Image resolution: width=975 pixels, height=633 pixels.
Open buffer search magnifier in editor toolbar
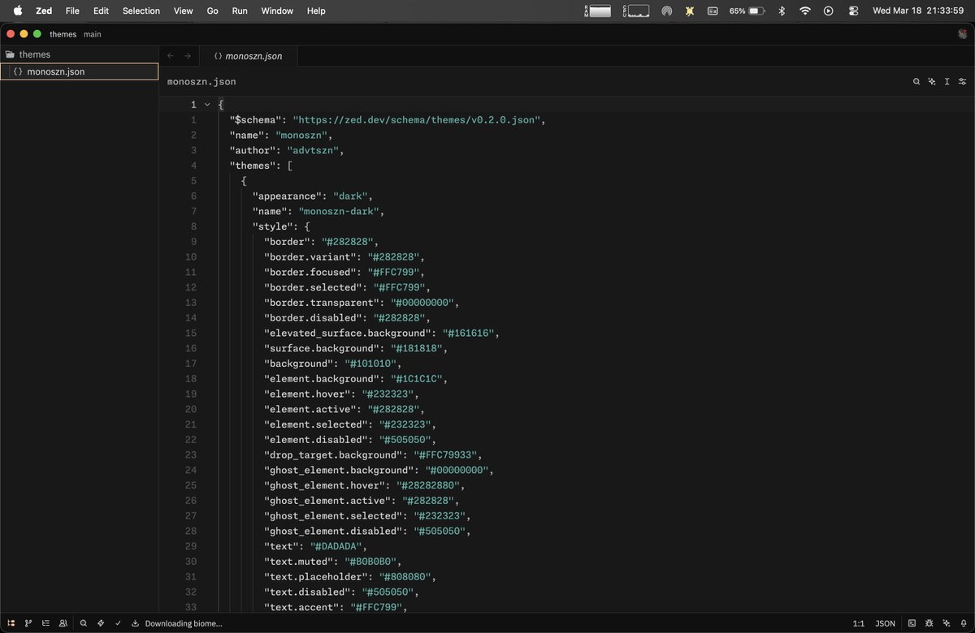click(x=916, y=82)
